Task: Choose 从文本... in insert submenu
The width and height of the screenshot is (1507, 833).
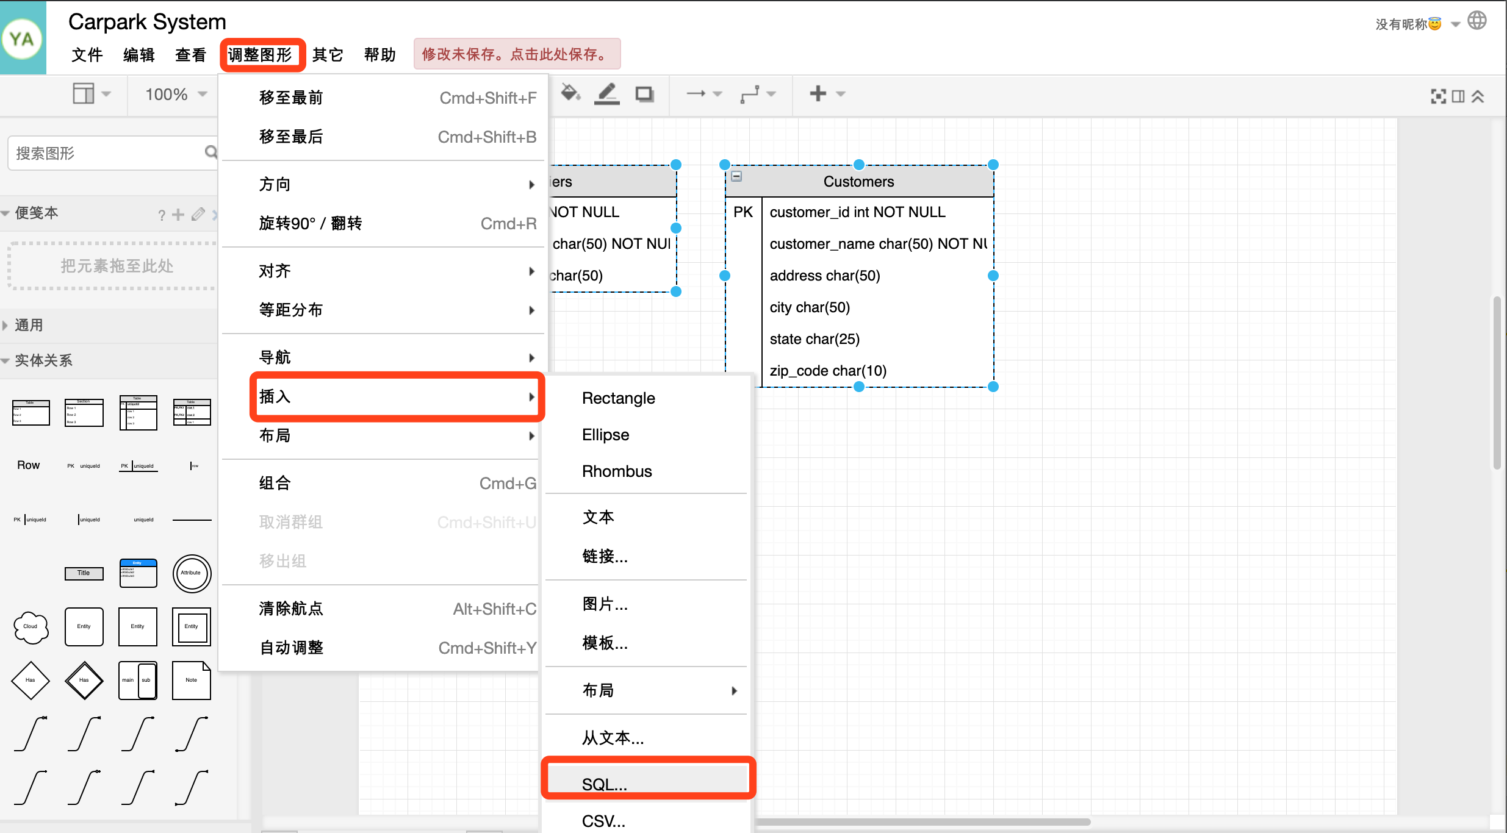Action: click(647, 738)
